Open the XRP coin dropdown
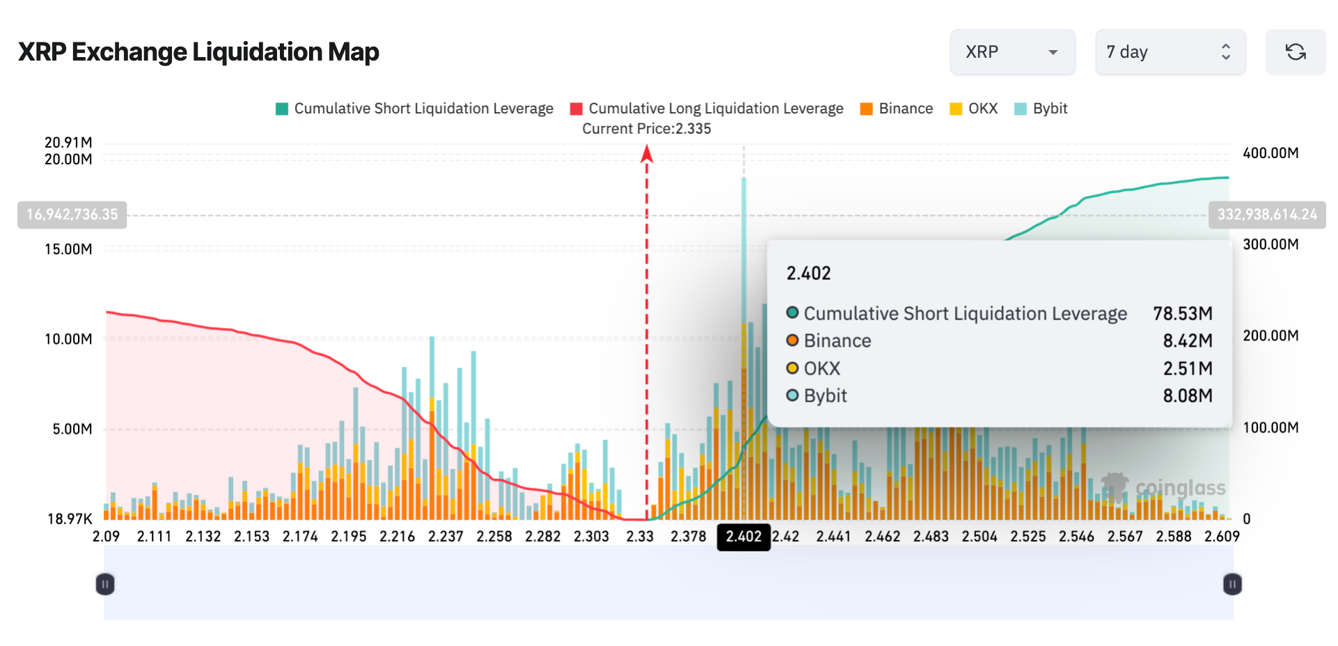The image size is (1338, 646). pyautogui.click(x=1012, y=52)
